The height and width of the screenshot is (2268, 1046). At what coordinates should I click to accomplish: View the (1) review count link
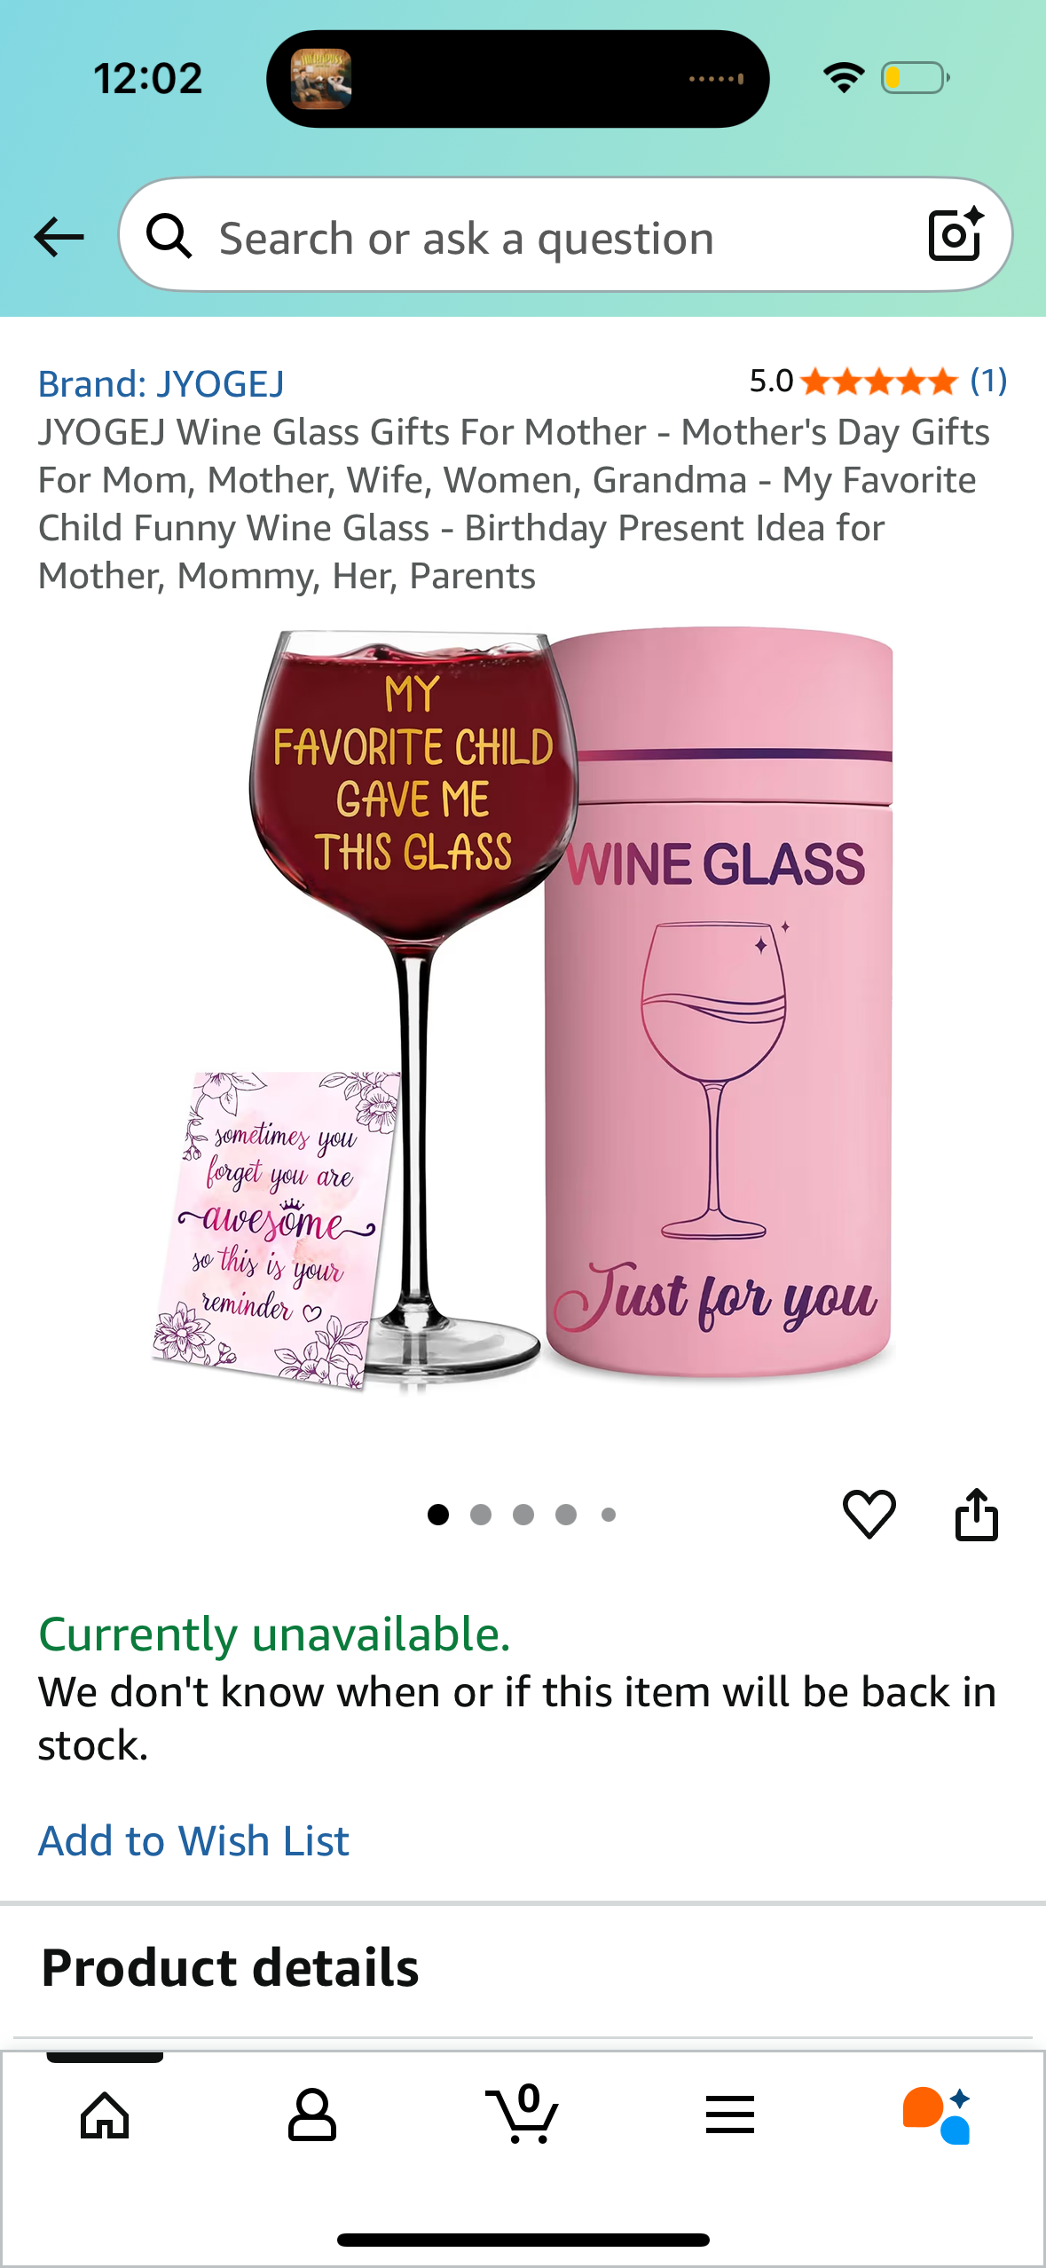click(988, 381)
